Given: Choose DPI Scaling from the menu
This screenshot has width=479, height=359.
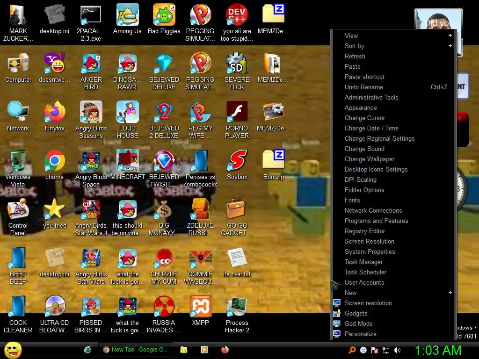Looking at the screenshot, I should pos(393,179).
